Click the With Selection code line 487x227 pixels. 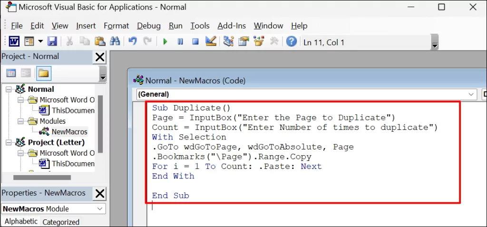189,137
